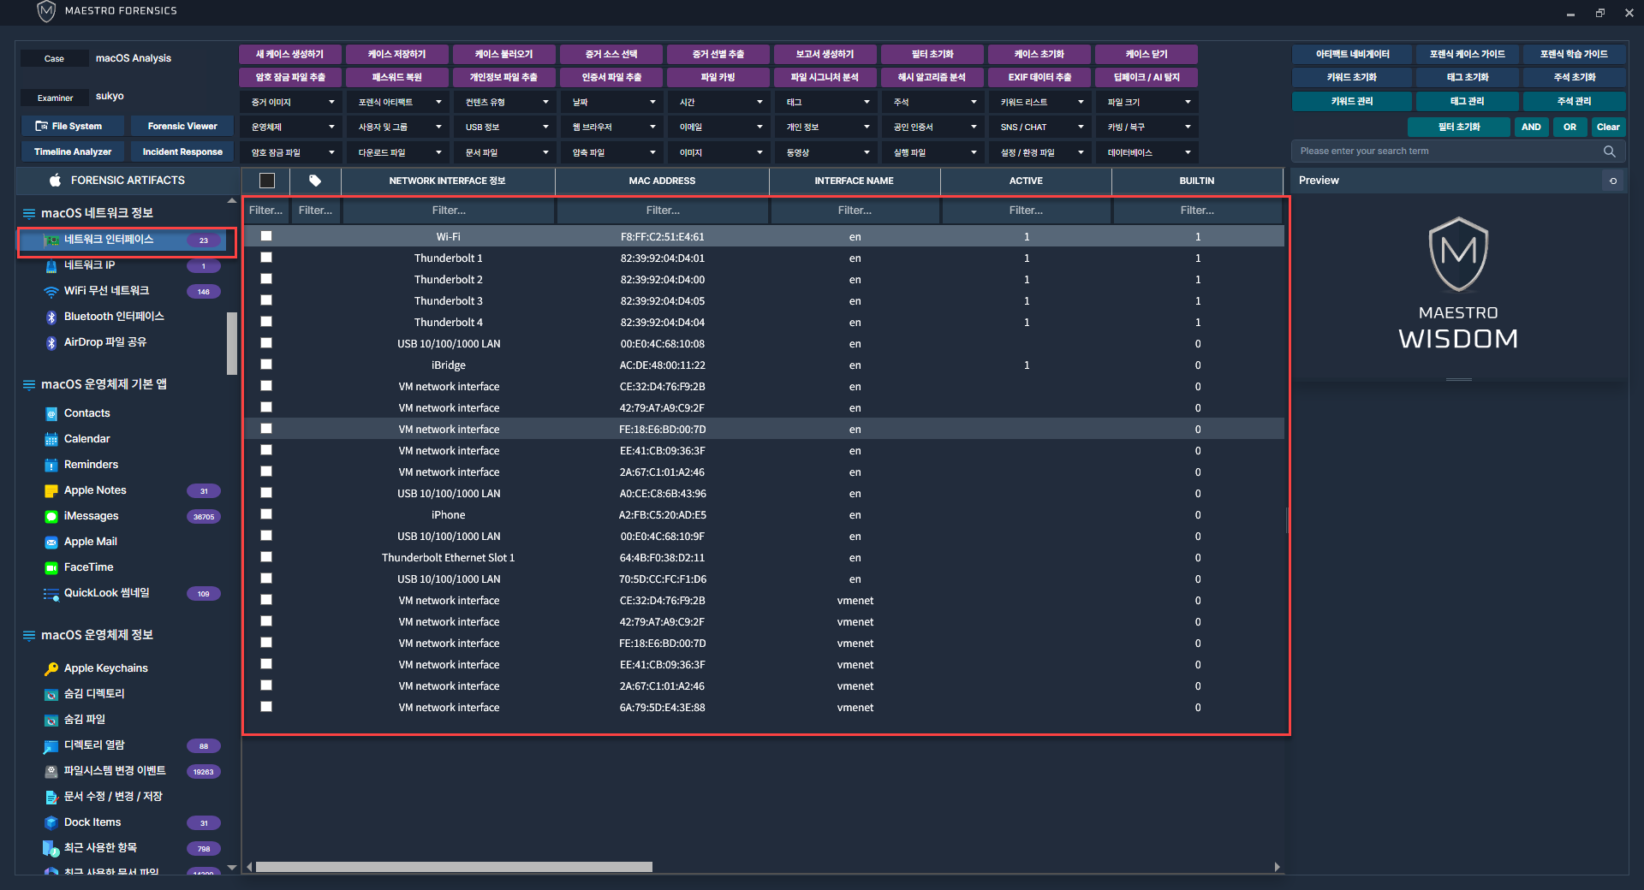The width and height of the screenshot is (1644, 890).
Task: Expand the SNS / CHAT dropdown
Action: tap(1040, 128)
